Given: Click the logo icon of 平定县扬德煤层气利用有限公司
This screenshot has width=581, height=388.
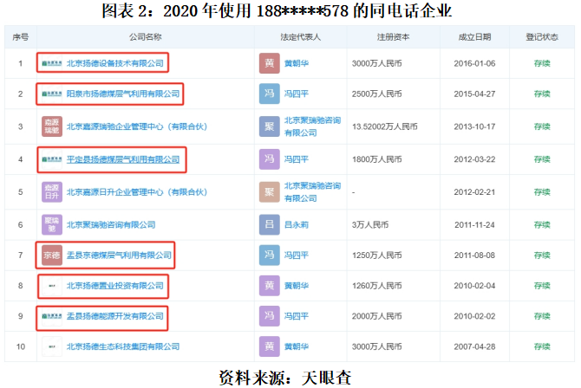Looking at the screenshot, I should tap(52, 159).
